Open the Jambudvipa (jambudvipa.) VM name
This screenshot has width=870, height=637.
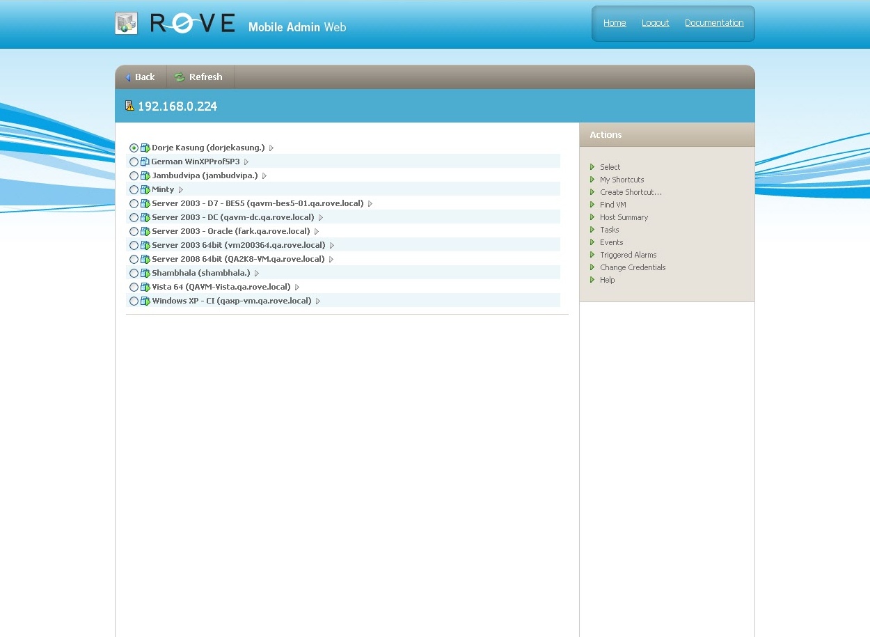click(205, 175)
